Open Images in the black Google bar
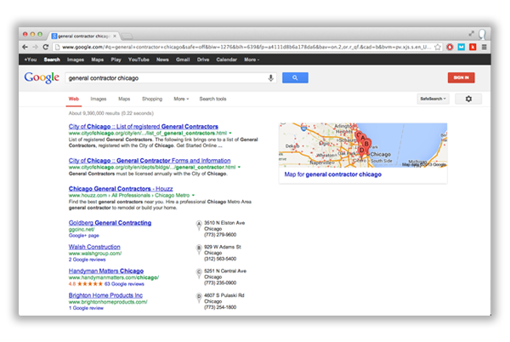The width and height of the screenshot is (510, 342). click(x=76, y=60)
